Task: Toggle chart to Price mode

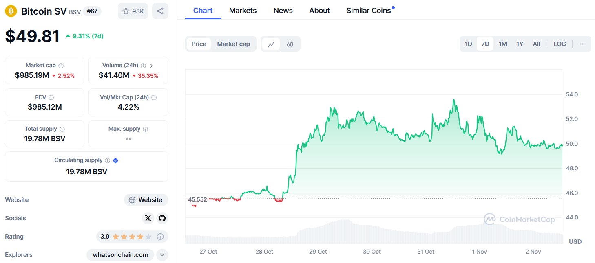Action: (199, 44)
